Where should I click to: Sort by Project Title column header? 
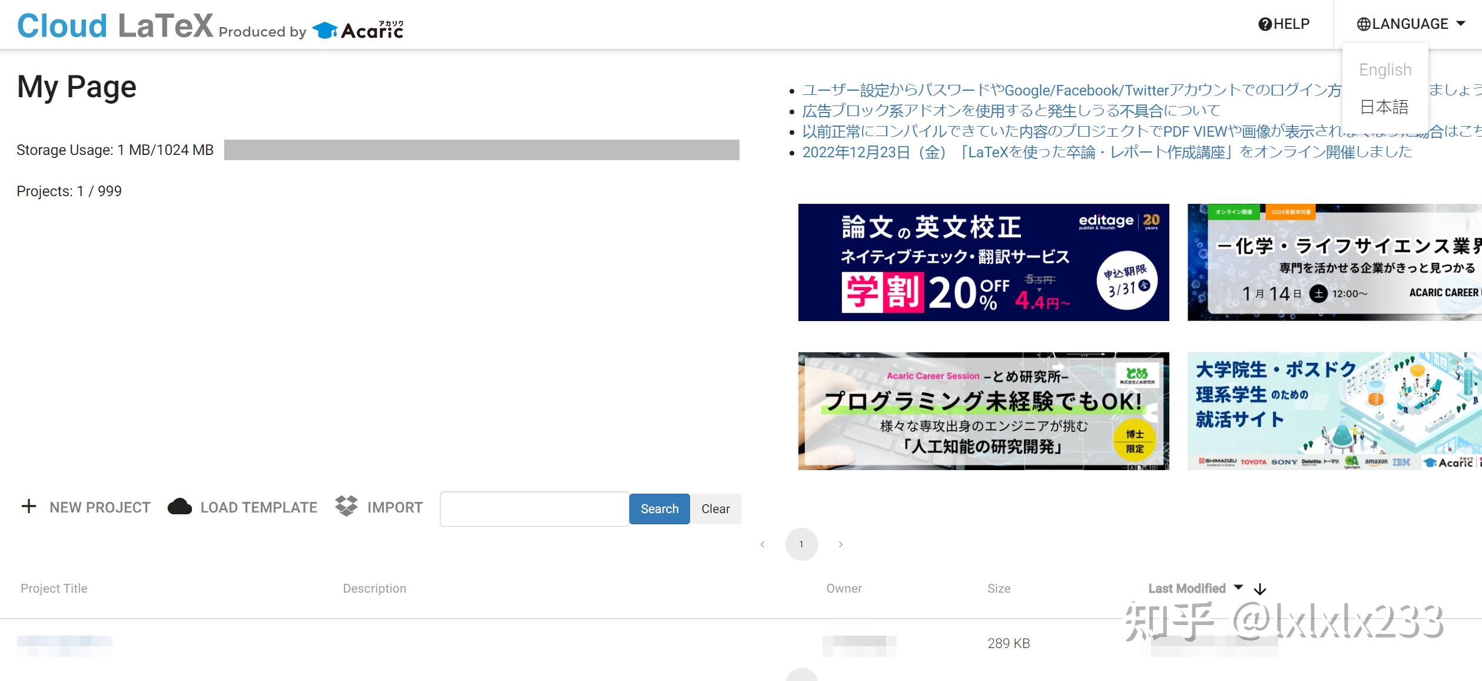point(54,589)
